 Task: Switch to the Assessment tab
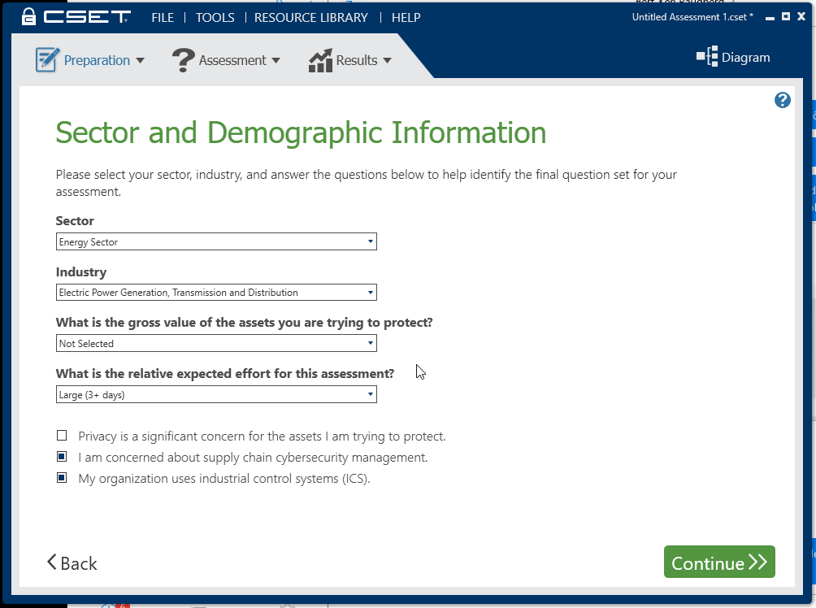227,60
